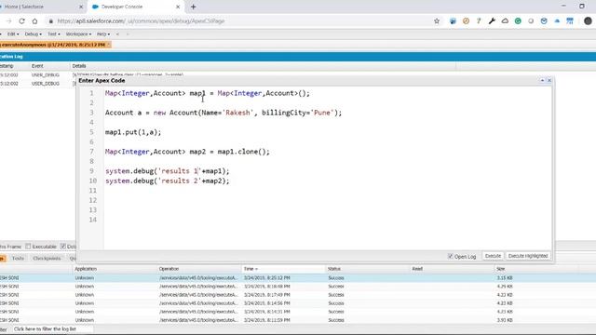Open the Tests bottom tab

[x=18, y=259]
